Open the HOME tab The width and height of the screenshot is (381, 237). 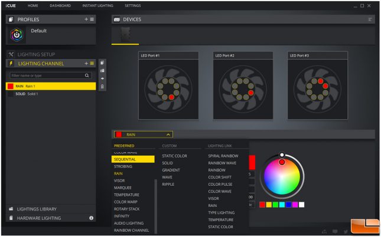[x=33, y=5]
